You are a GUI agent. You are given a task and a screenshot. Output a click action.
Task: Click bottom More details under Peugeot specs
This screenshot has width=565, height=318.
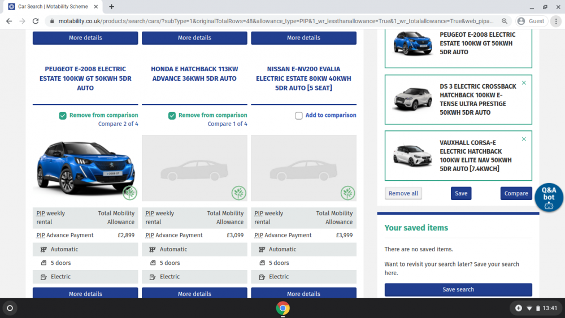[x=85, y=293]
